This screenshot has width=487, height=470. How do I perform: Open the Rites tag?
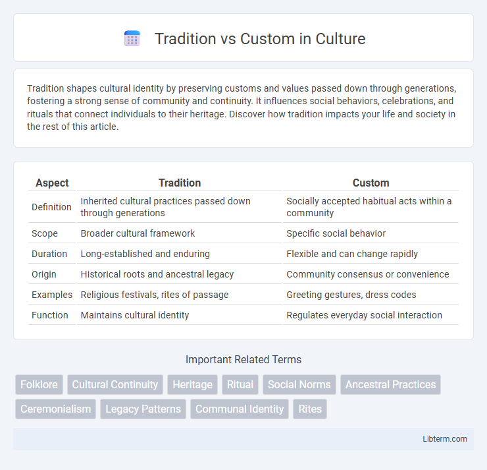pos(310,409)
